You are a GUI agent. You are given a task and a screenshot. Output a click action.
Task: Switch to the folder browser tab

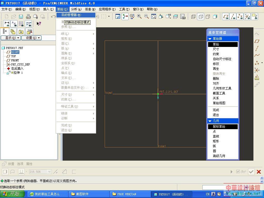click(x=13, y=31)
